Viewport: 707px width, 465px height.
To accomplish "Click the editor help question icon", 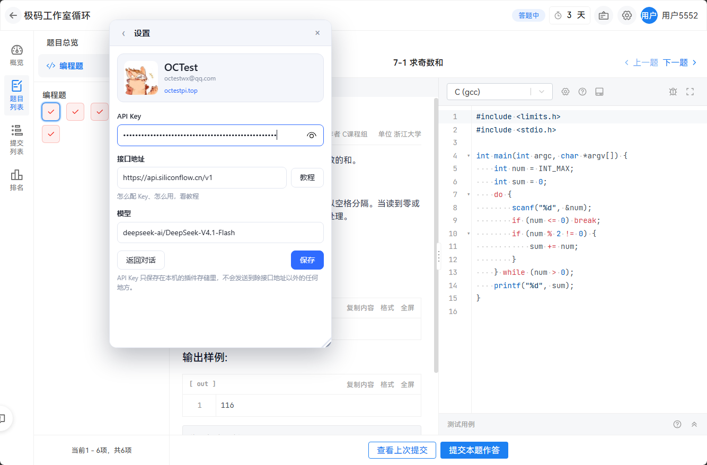I will 582,92.
